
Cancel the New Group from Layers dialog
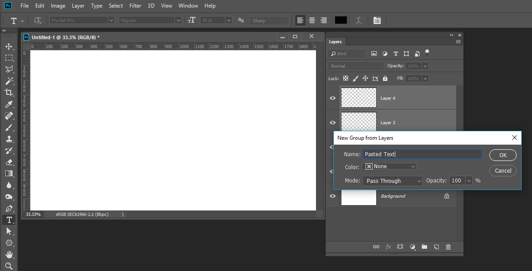coord(503,170)
